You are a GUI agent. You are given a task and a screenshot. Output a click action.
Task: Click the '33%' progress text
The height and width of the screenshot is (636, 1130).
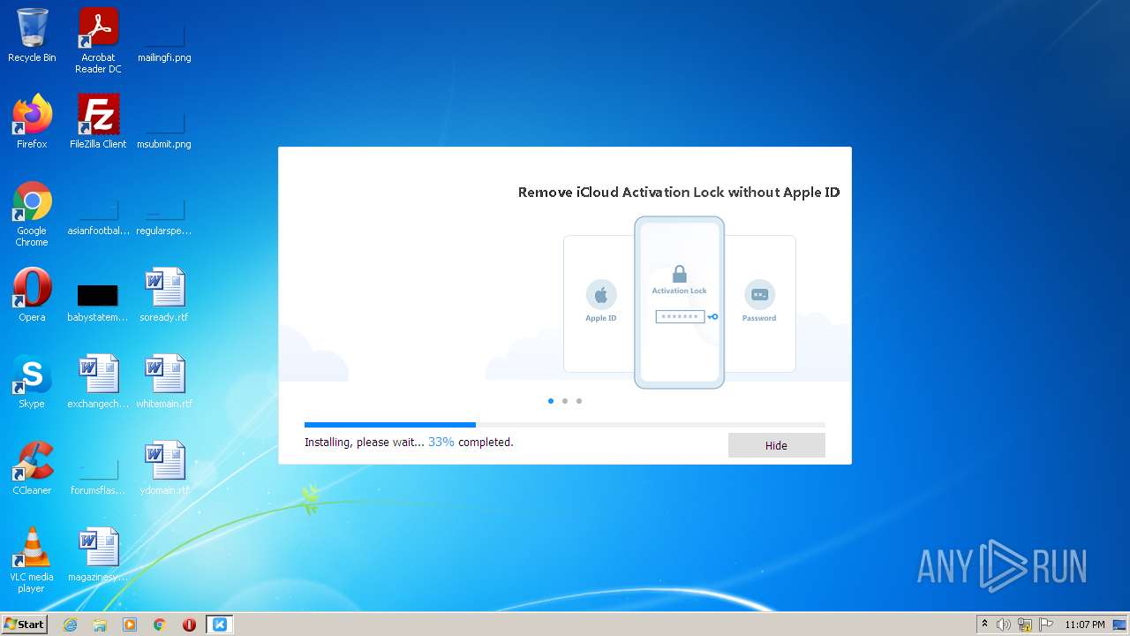click(441, 442)
